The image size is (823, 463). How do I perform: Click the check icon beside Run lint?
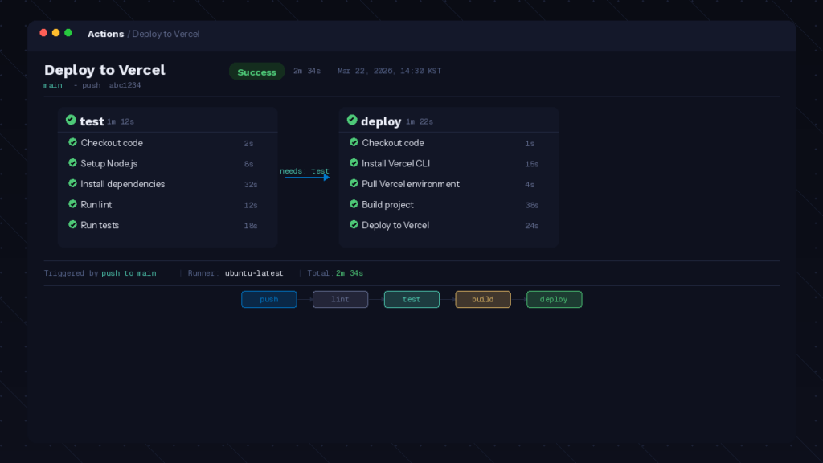[x=73, y=204]
